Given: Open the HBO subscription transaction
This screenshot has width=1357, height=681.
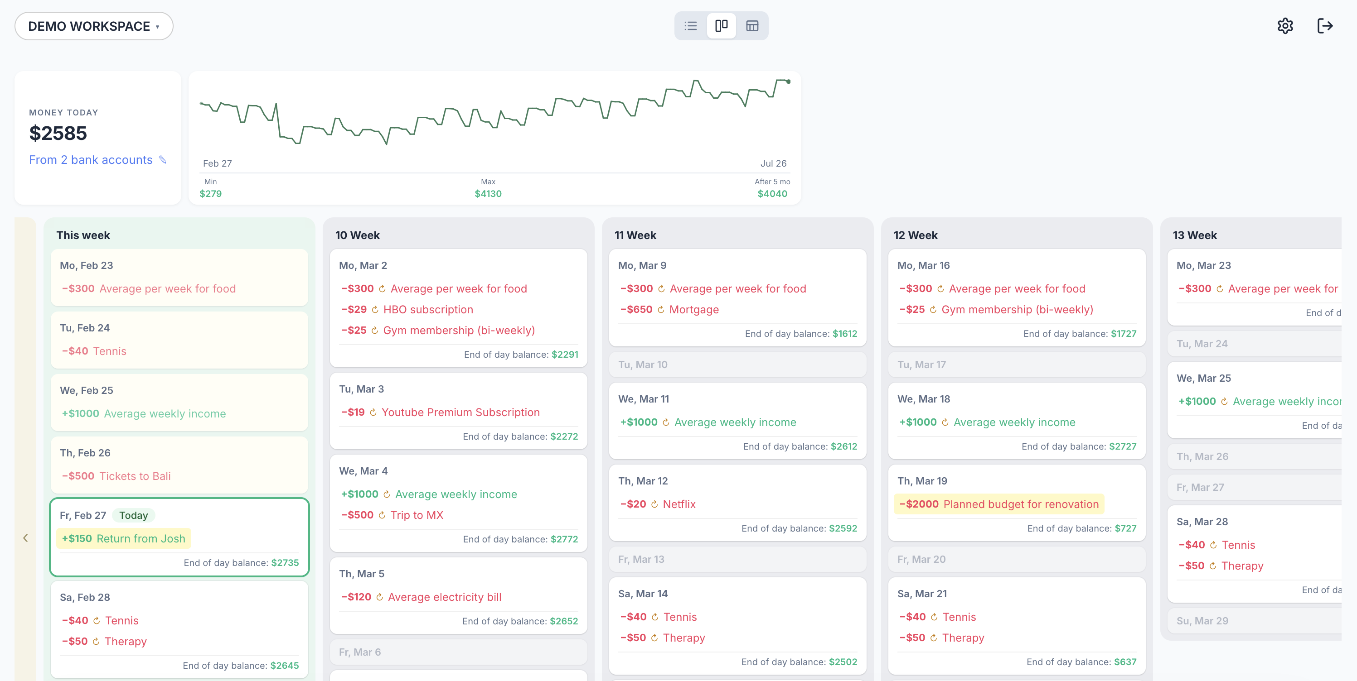Looking at the screenshot, I should [407, 309].
